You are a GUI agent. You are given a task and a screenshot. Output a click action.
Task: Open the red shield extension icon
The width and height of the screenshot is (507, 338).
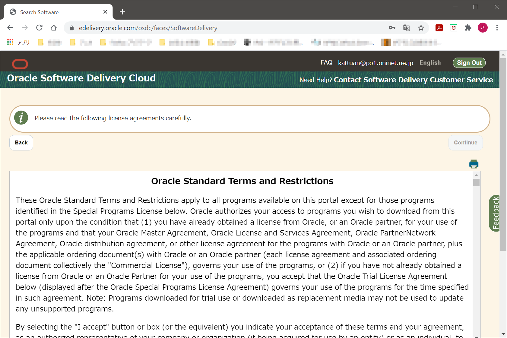454,28
